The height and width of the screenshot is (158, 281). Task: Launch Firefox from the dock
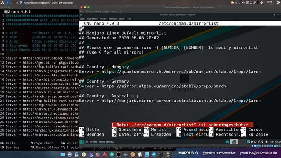(x=98, y=154)
